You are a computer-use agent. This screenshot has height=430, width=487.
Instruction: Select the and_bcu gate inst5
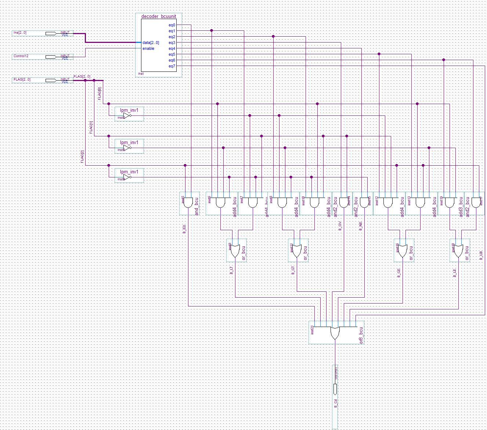(x=188, y=202)
